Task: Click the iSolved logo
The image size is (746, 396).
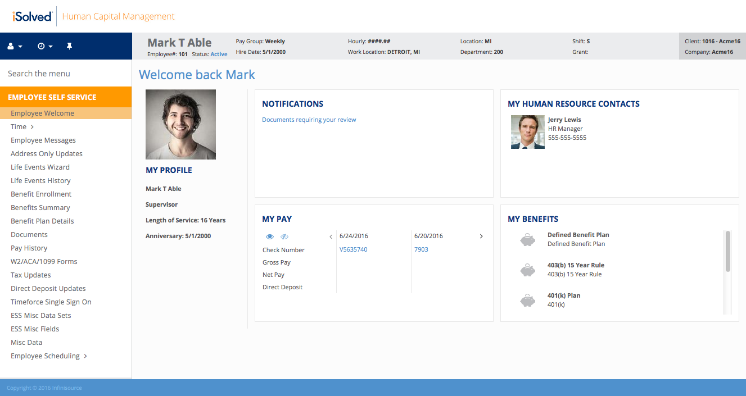Action: [x=32, y=16]
